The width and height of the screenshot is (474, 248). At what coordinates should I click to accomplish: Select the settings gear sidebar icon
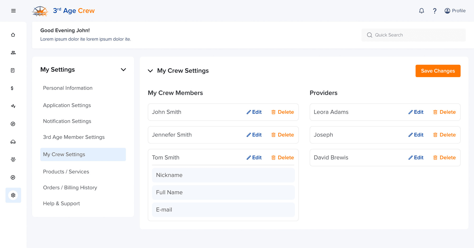click(x=13, y=195)
